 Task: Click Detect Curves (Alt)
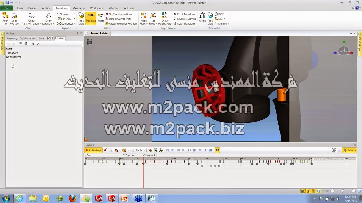coord(118,19)
